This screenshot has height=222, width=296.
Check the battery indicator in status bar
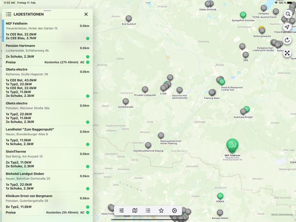coord(289,3)
